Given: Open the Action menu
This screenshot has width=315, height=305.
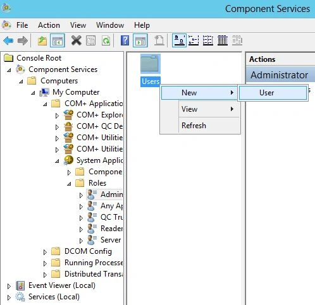Looking at the screenshot, I should (x=49, y=25).
